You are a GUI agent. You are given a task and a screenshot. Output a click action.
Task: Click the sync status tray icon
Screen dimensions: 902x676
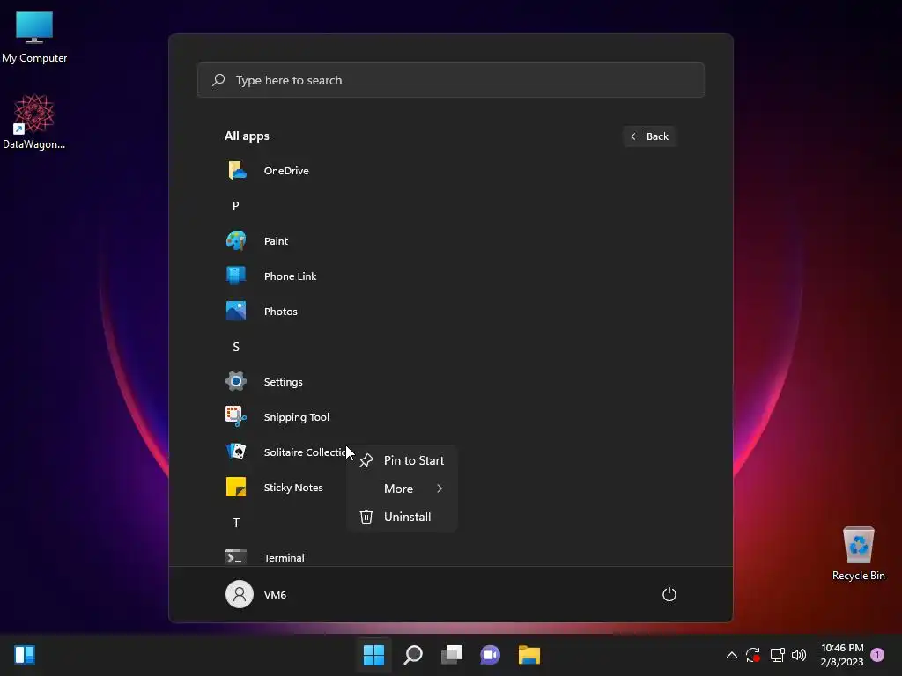[x=753, y=655]
